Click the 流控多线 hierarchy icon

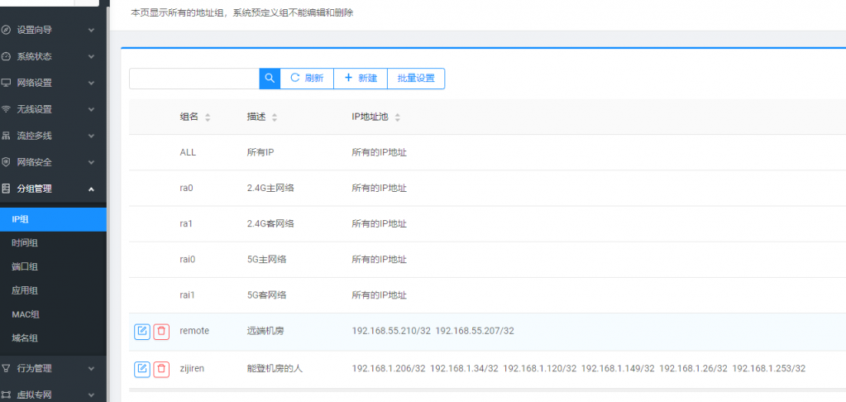click(x=6, y=136)
